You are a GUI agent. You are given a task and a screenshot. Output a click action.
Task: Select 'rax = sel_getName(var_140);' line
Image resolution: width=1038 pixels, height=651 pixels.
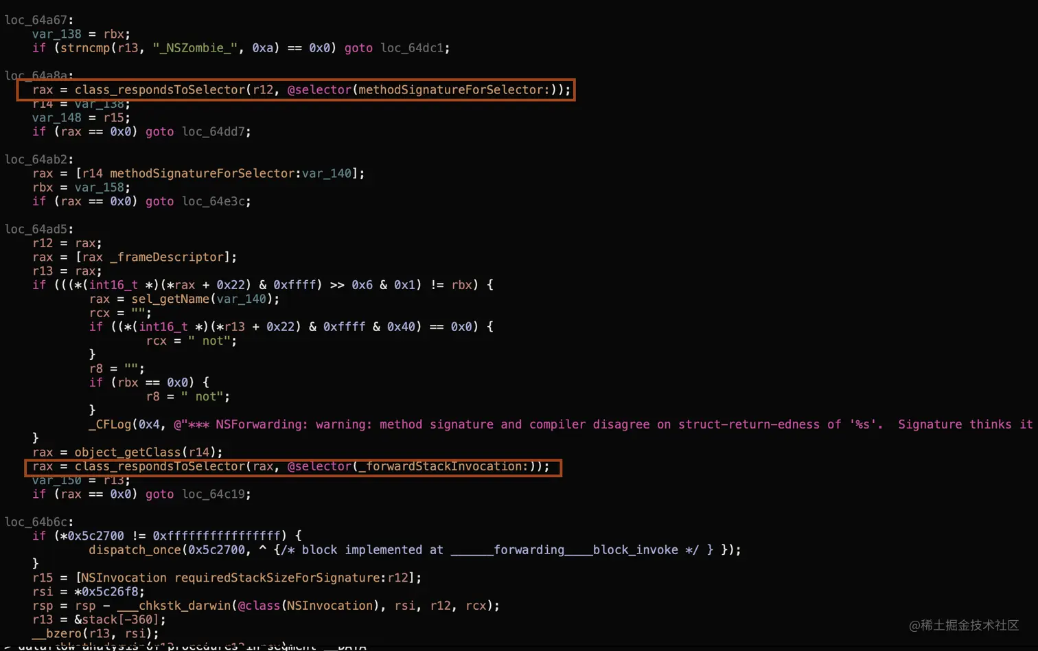[184, 299]
